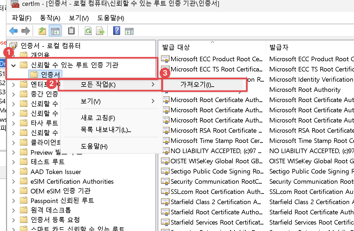This screenshot has height=231, width=354.
Task: Click the Up One Level folder icon
Action: click(42, 31)
